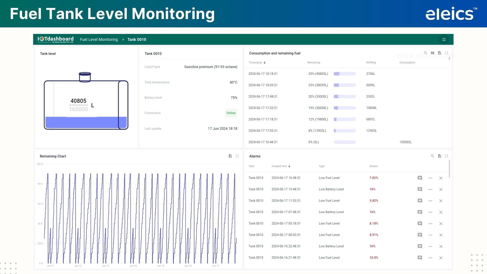Sort consumption table by Timestamp column

[257, 62]
